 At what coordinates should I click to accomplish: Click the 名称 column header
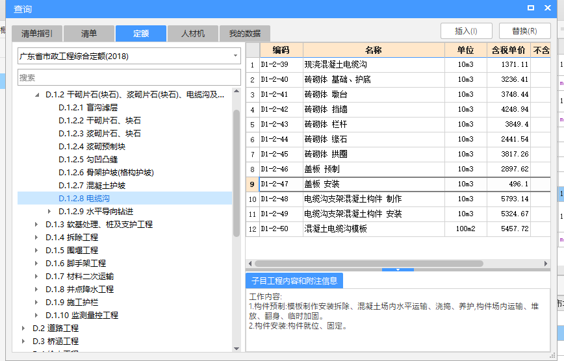coord(374,50)
